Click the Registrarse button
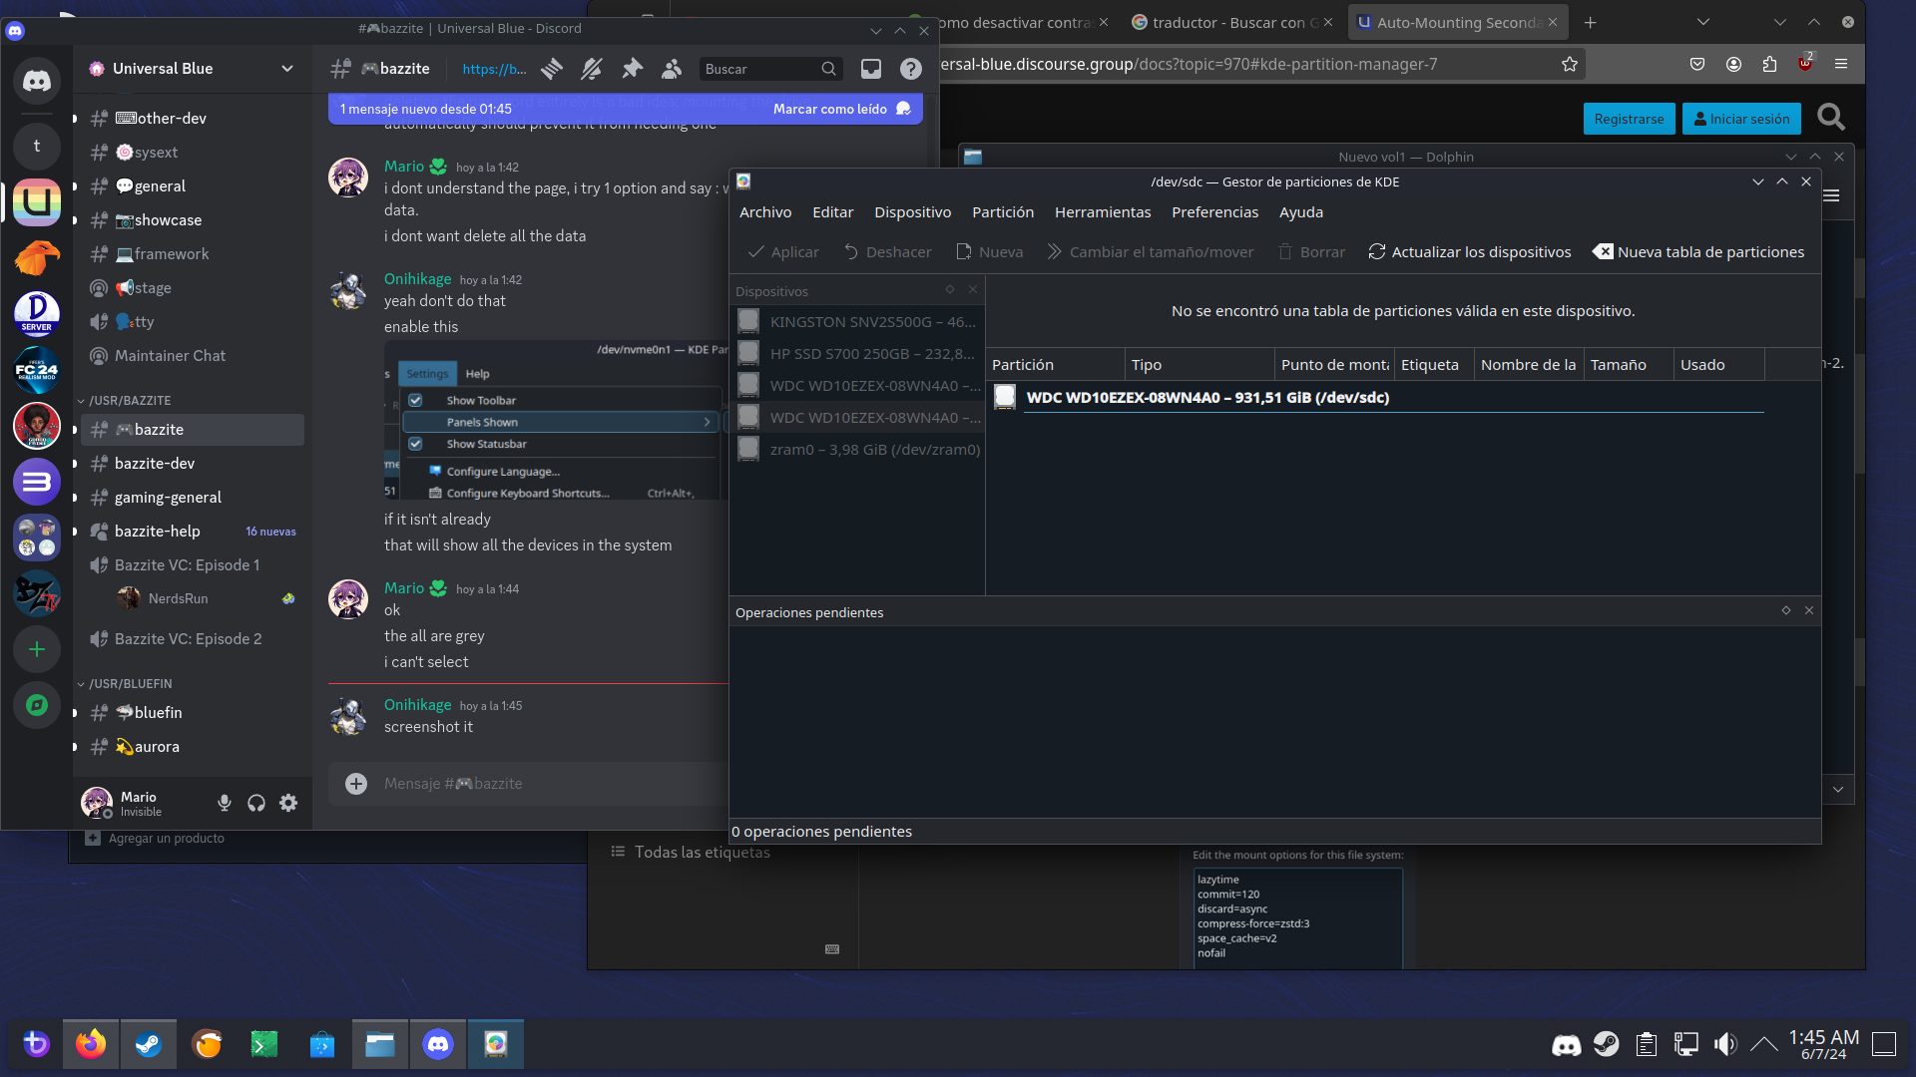This screenshot has height=1077, width=1916. tap(1629, 119)
